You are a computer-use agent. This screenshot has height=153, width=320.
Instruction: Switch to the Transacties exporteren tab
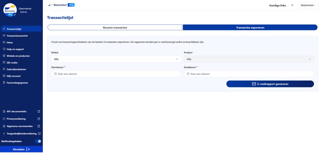[250, 27]
